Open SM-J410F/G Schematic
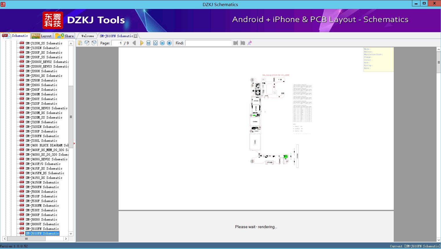The height and width of the screenshot is (249, 441). tap(43, 164)
